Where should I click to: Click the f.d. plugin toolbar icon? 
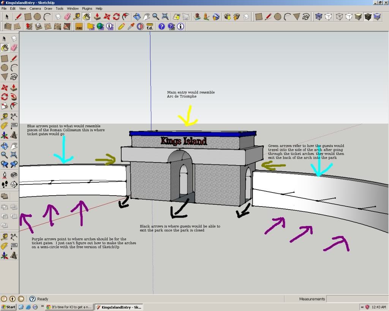[x=149, y=27]
